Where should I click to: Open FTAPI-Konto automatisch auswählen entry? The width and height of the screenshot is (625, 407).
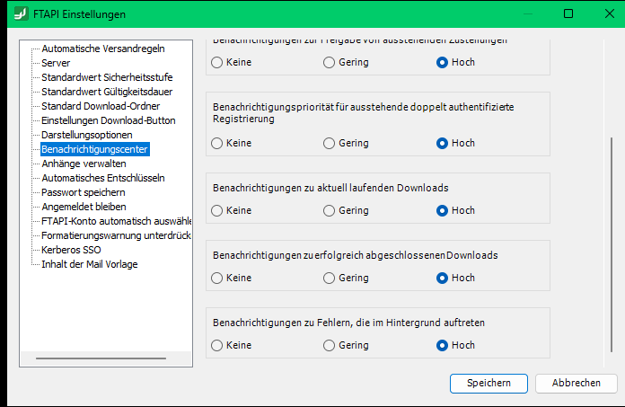[x=117, y=221]
